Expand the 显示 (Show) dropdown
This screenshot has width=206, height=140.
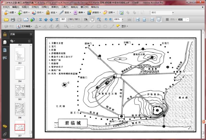(122, 26)
